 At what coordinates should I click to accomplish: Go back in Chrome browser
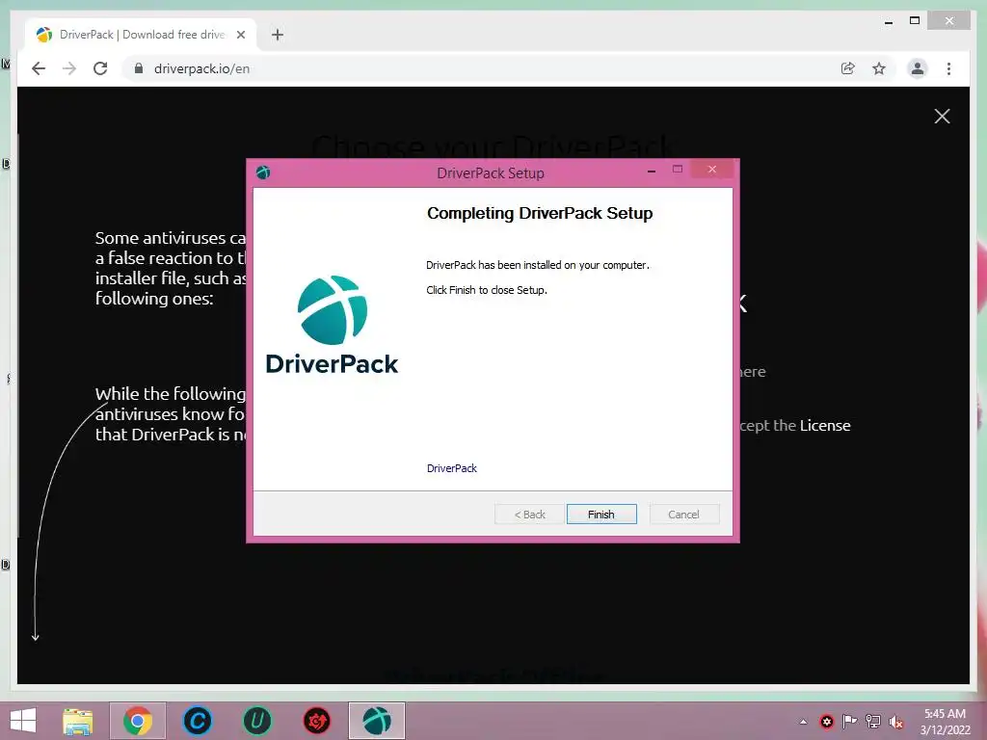coord(39,68)
